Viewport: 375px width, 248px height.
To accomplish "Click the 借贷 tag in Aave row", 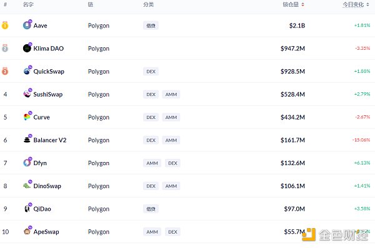I will 151,26.
